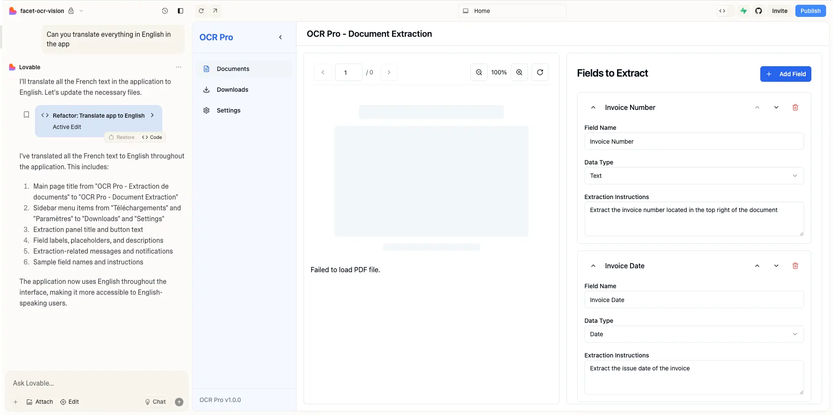This screenshot has width=833, height=415.
Task: Collapse the Invoice Number field card
Action: [x=593, y=107]
